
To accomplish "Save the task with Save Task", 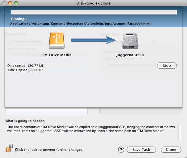I will click(141, 150).
